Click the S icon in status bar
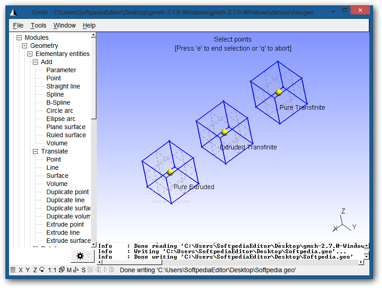Image resolution: width=382 pixels, height=288 pixels. pos(83,270)
